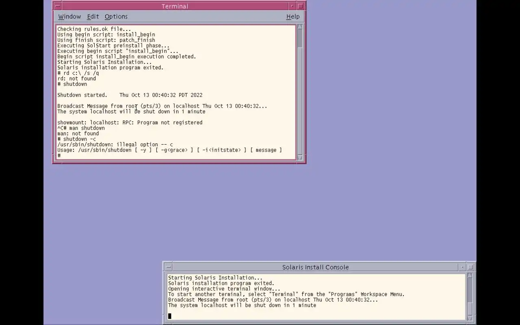520x325 pixels.
Task: Click the 'illegal option -- c' line
Action: tap(115, 144)
